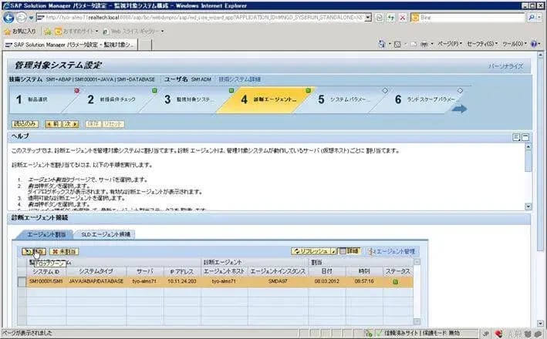Click the SMDA97 agent instance cell
This screenshot has width=547, height=339.
278,281
